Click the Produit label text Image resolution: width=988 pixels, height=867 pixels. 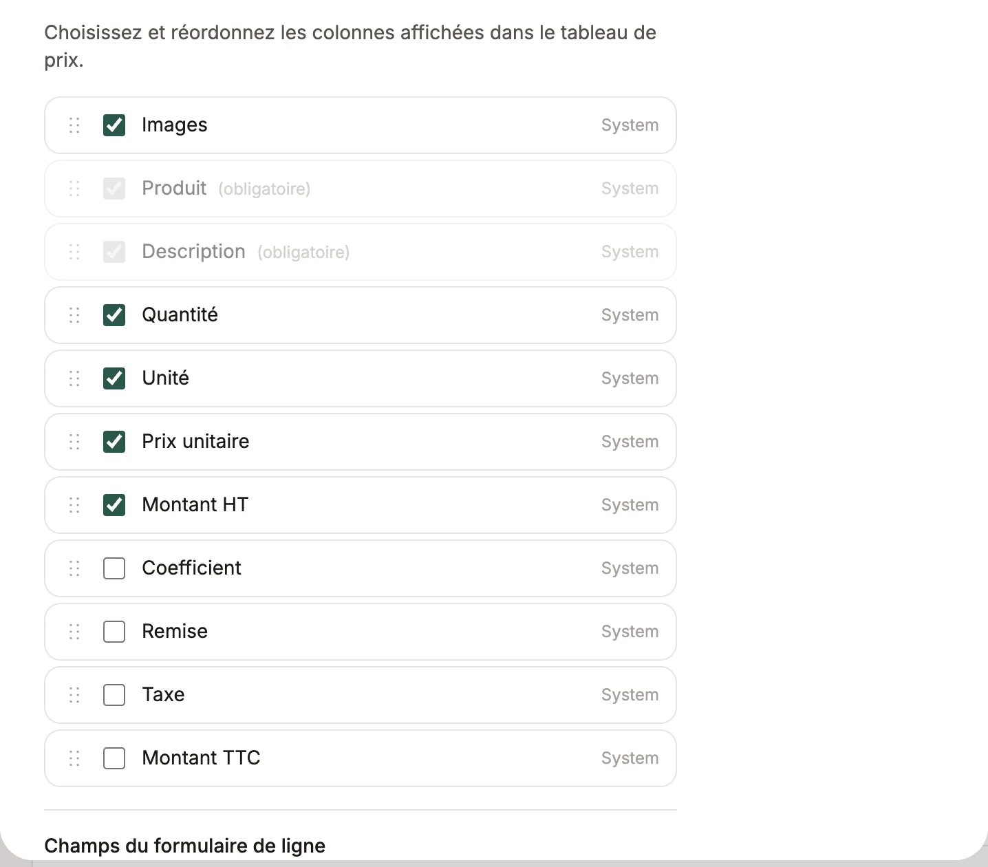[174, 189]
